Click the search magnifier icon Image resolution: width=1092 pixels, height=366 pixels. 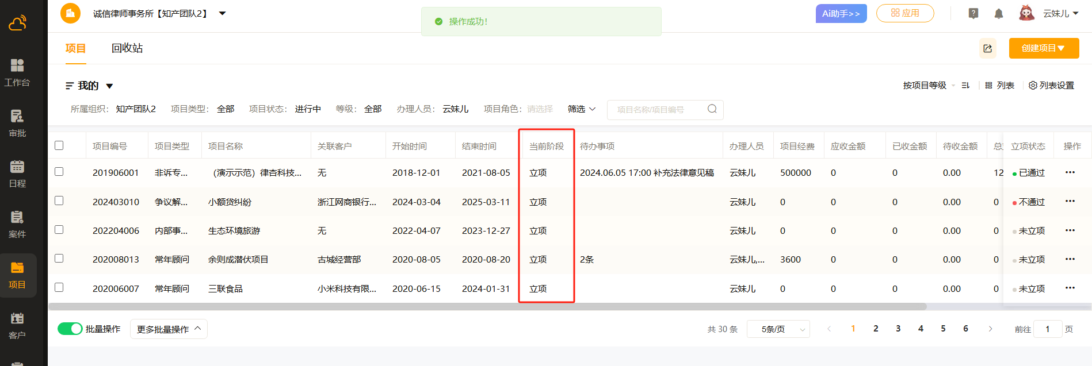(712, 109)
